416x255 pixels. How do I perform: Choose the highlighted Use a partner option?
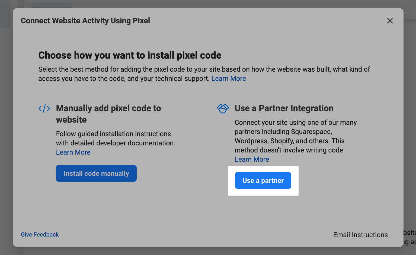263,180
